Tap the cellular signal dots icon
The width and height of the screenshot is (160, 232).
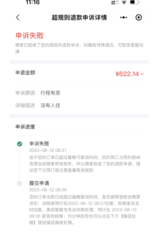[115, 2]
